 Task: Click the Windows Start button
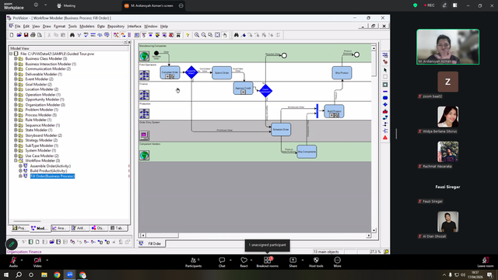[x=6, y=275]
